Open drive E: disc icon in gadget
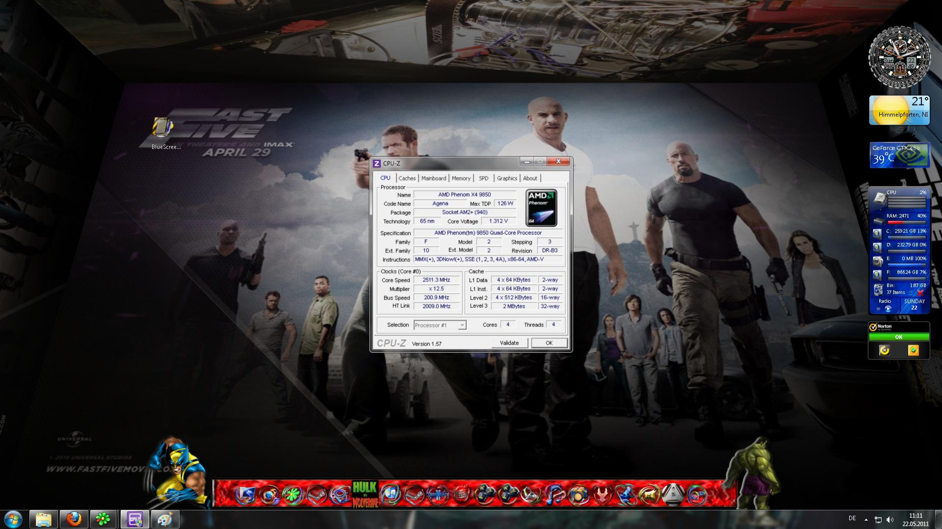This screenshot has width=942, height=529. click(x=878, y=261)
